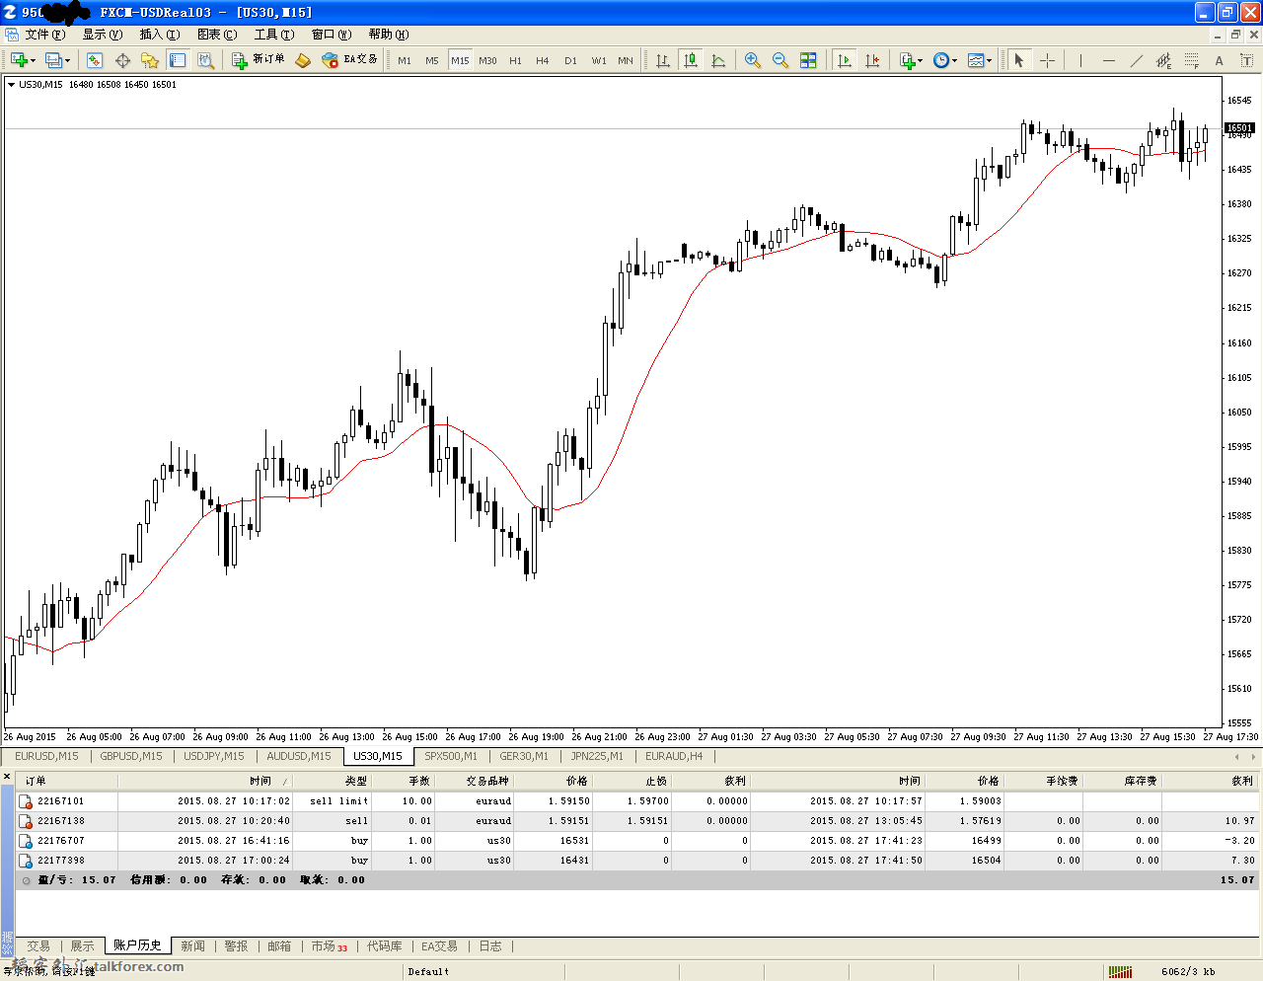Select the trendline drawing tool
Viewport: 1263px width, 981px height.
(x=1136, y=60)
